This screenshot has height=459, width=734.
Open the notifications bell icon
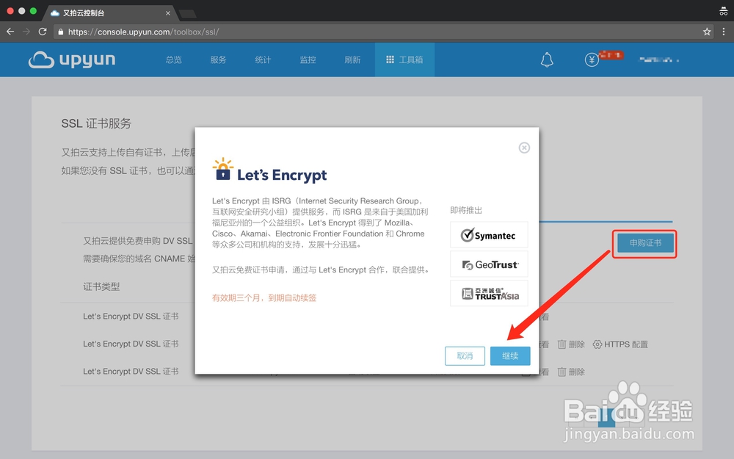click(x=547, y=59)
